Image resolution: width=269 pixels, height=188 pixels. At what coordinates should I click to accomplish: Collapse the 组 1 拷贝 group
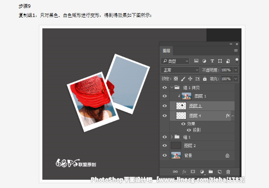[x=172, y=87]
